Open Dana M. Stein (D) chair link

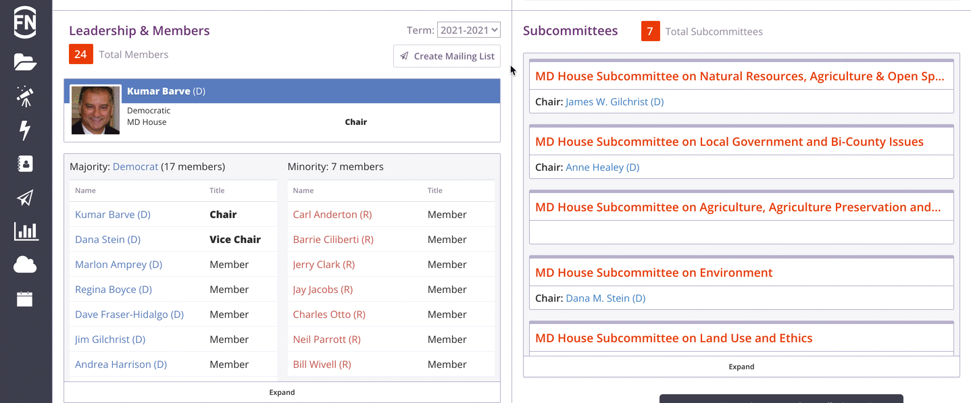[x=605, y=298]
